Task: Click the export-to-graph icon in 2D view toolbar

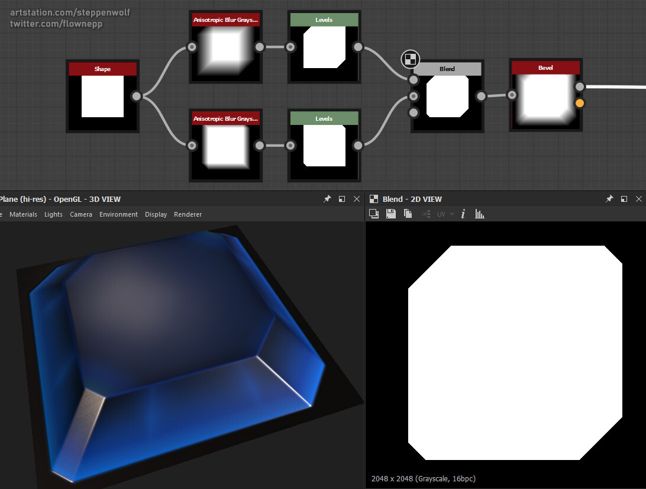Action: (x=425, y=214)
